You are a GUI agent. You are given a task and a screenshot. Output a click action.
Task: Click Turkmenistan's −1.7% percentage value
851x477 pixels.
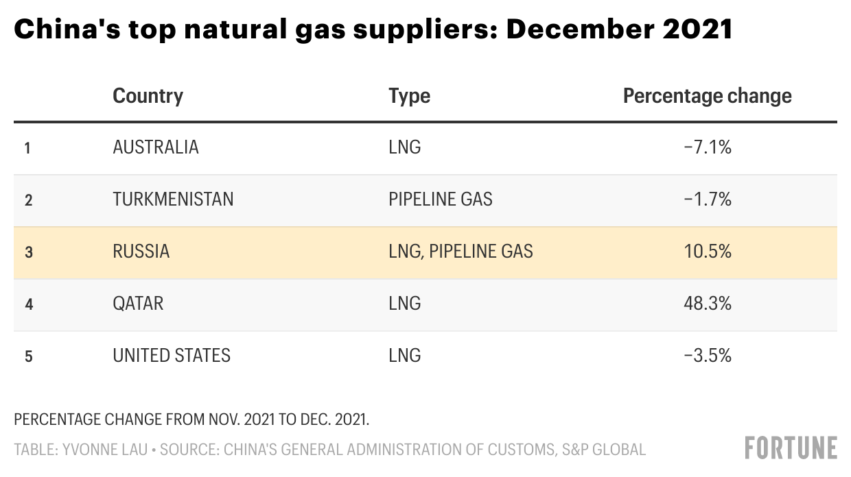pyautogui.click(x=708, y=199)
